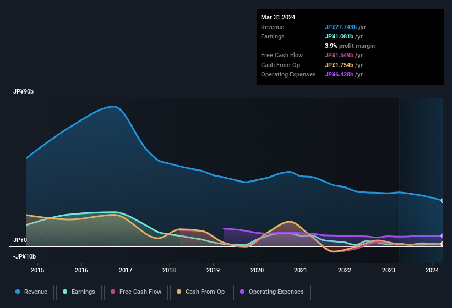
Task: Toggle the Cash From Op legend button
Action: pyautogui.click(x=200, y=292)
